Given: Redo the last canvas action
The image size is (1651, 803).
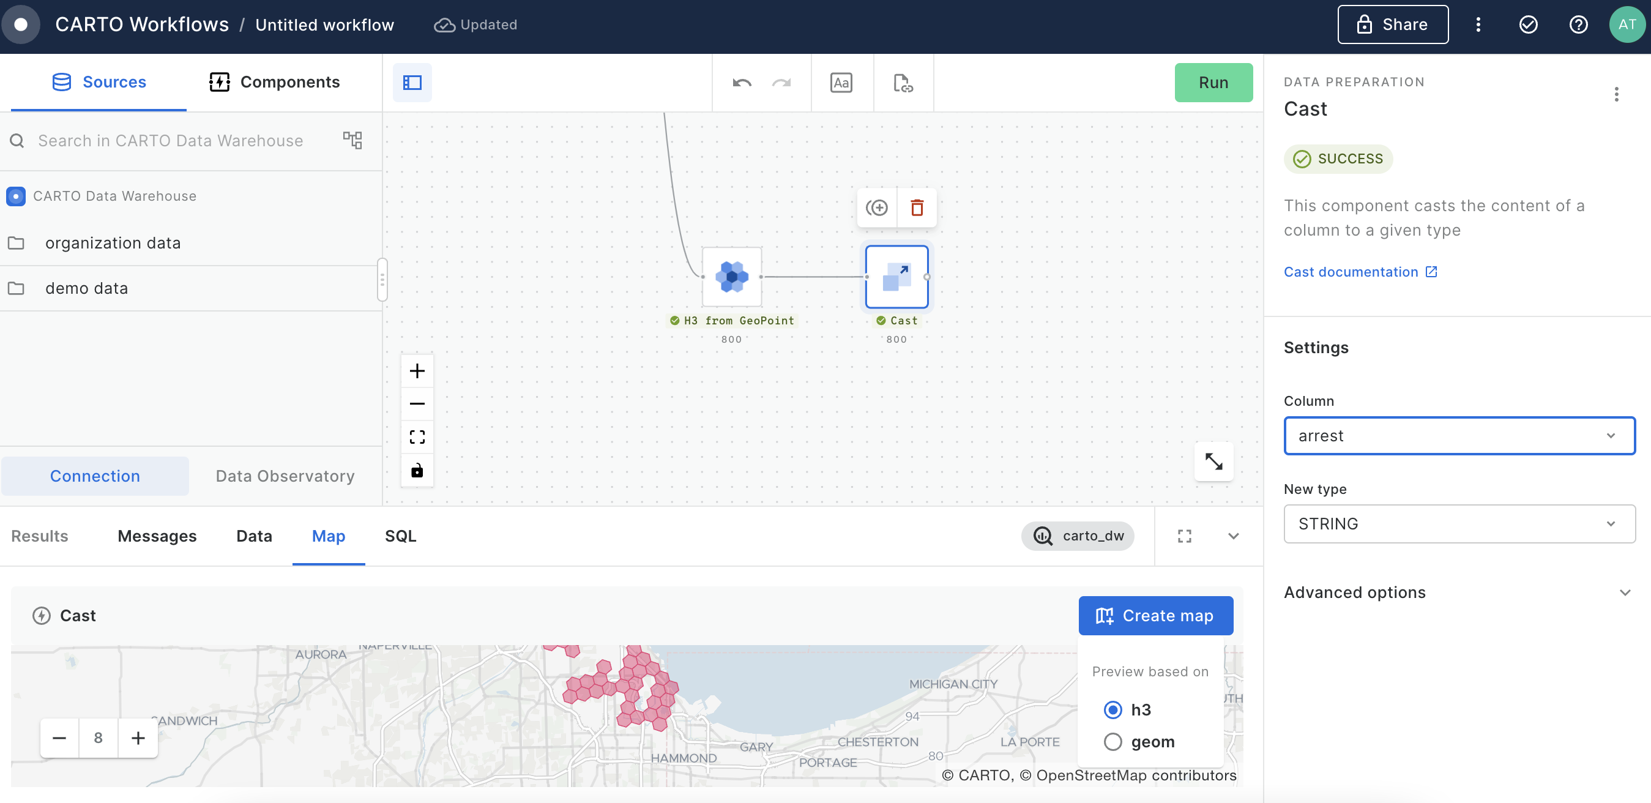Looking at the screenshot, I should 781,83.
